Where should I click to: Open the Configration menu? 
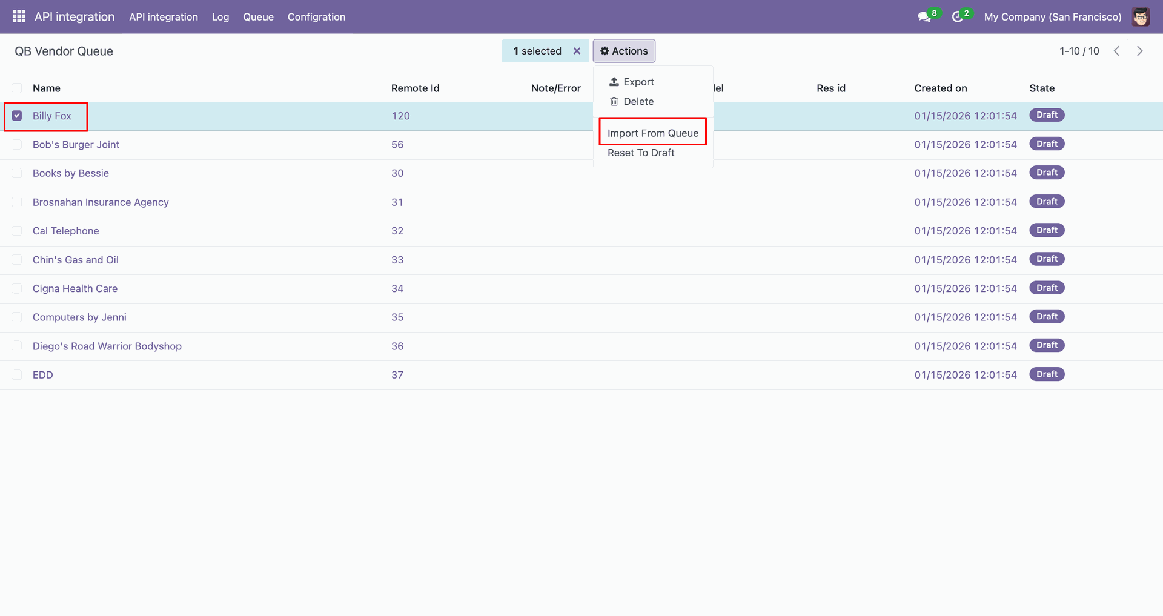point(316,17)
